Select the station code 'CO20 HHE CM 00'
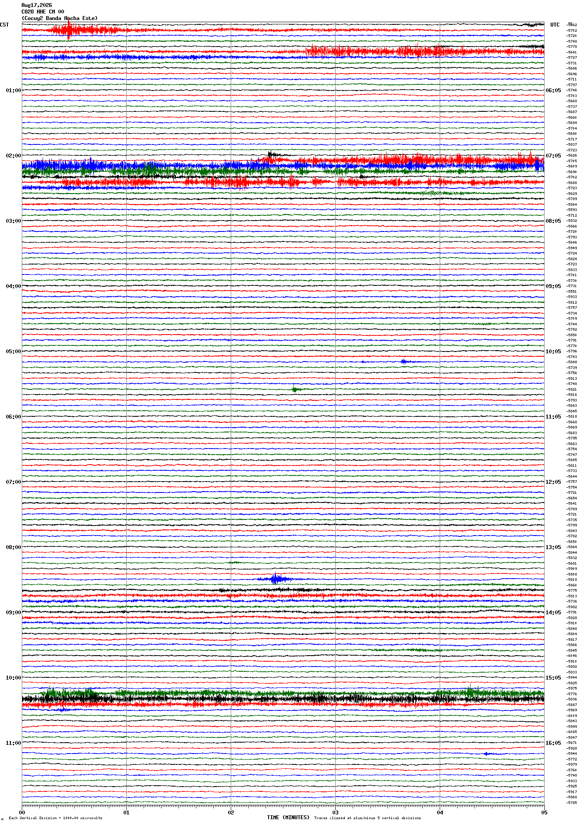 point(43,12)
